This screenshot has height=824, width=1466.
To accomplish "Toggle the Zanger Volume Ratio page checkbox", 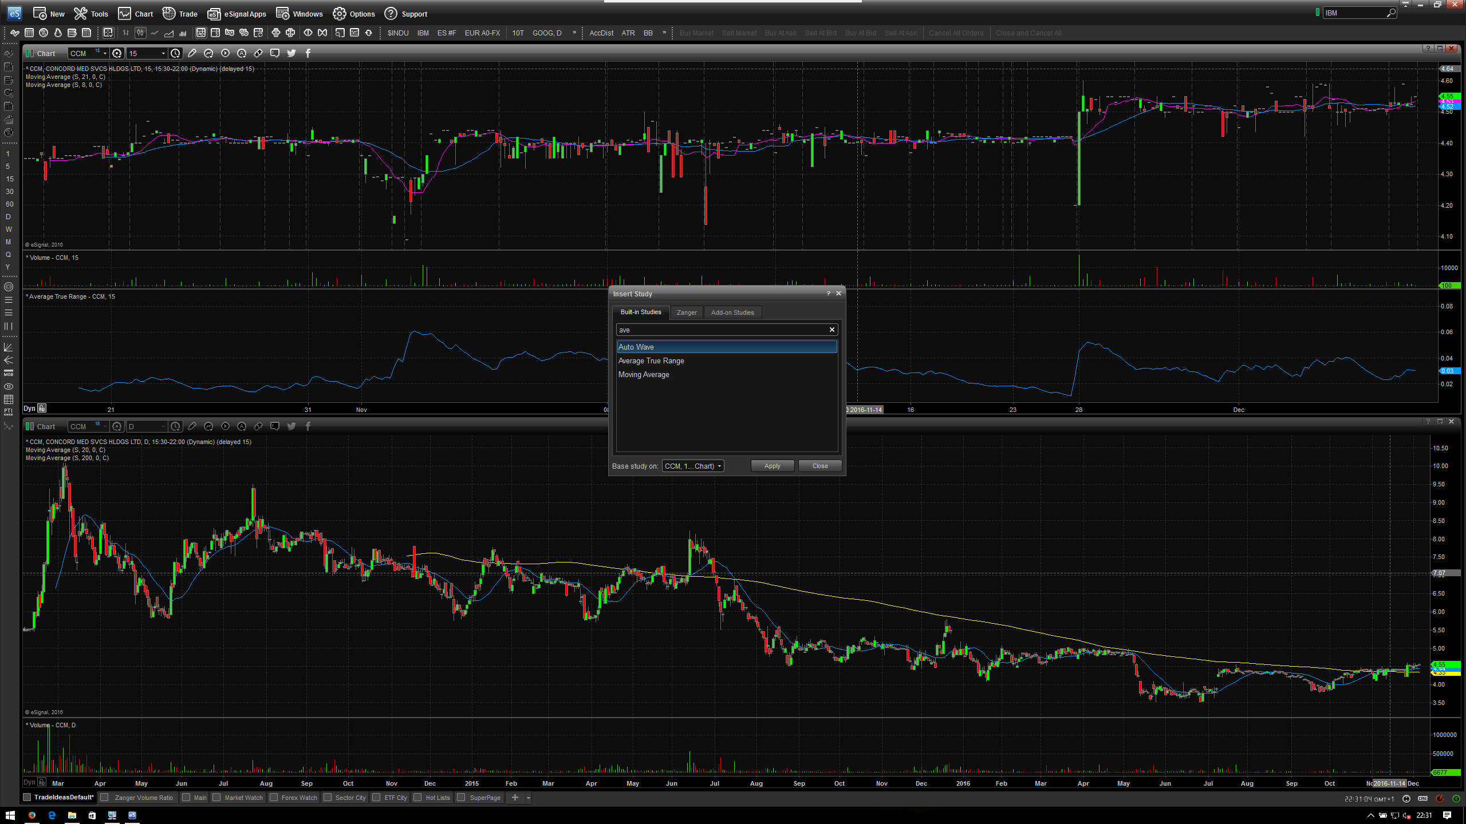I will [x=104, y=797].
